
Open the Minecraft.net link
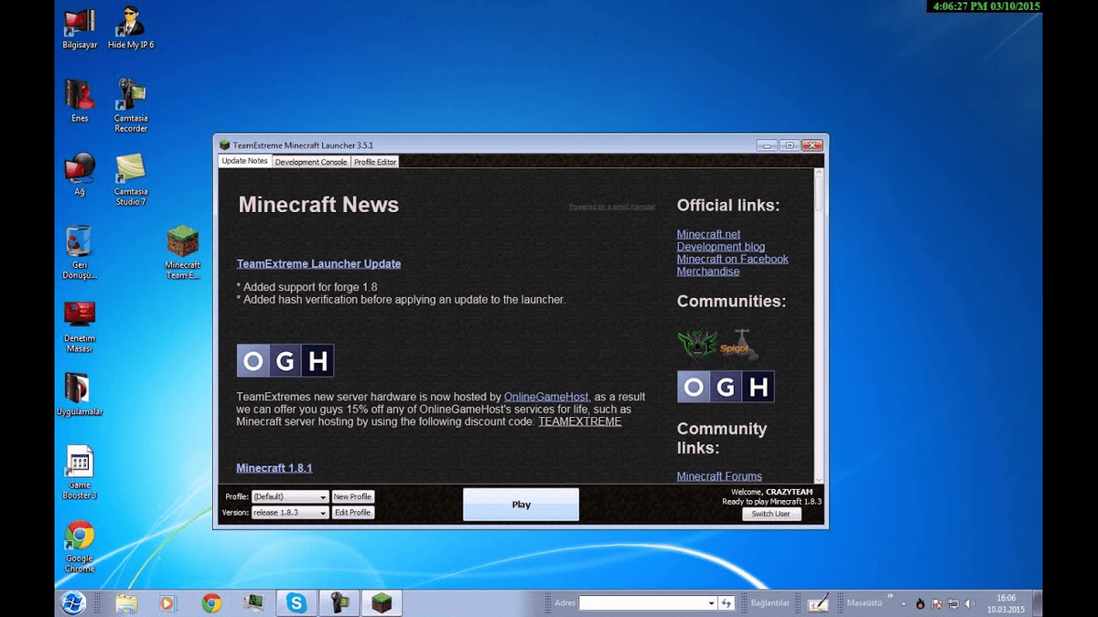click(x=708, y=233)
